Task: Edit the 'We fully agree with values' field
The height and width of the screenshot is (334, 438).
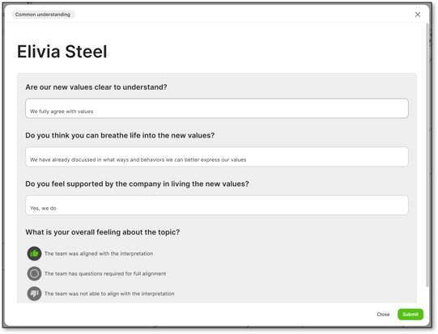Action: pyautogui.click(x=217, y=108)
